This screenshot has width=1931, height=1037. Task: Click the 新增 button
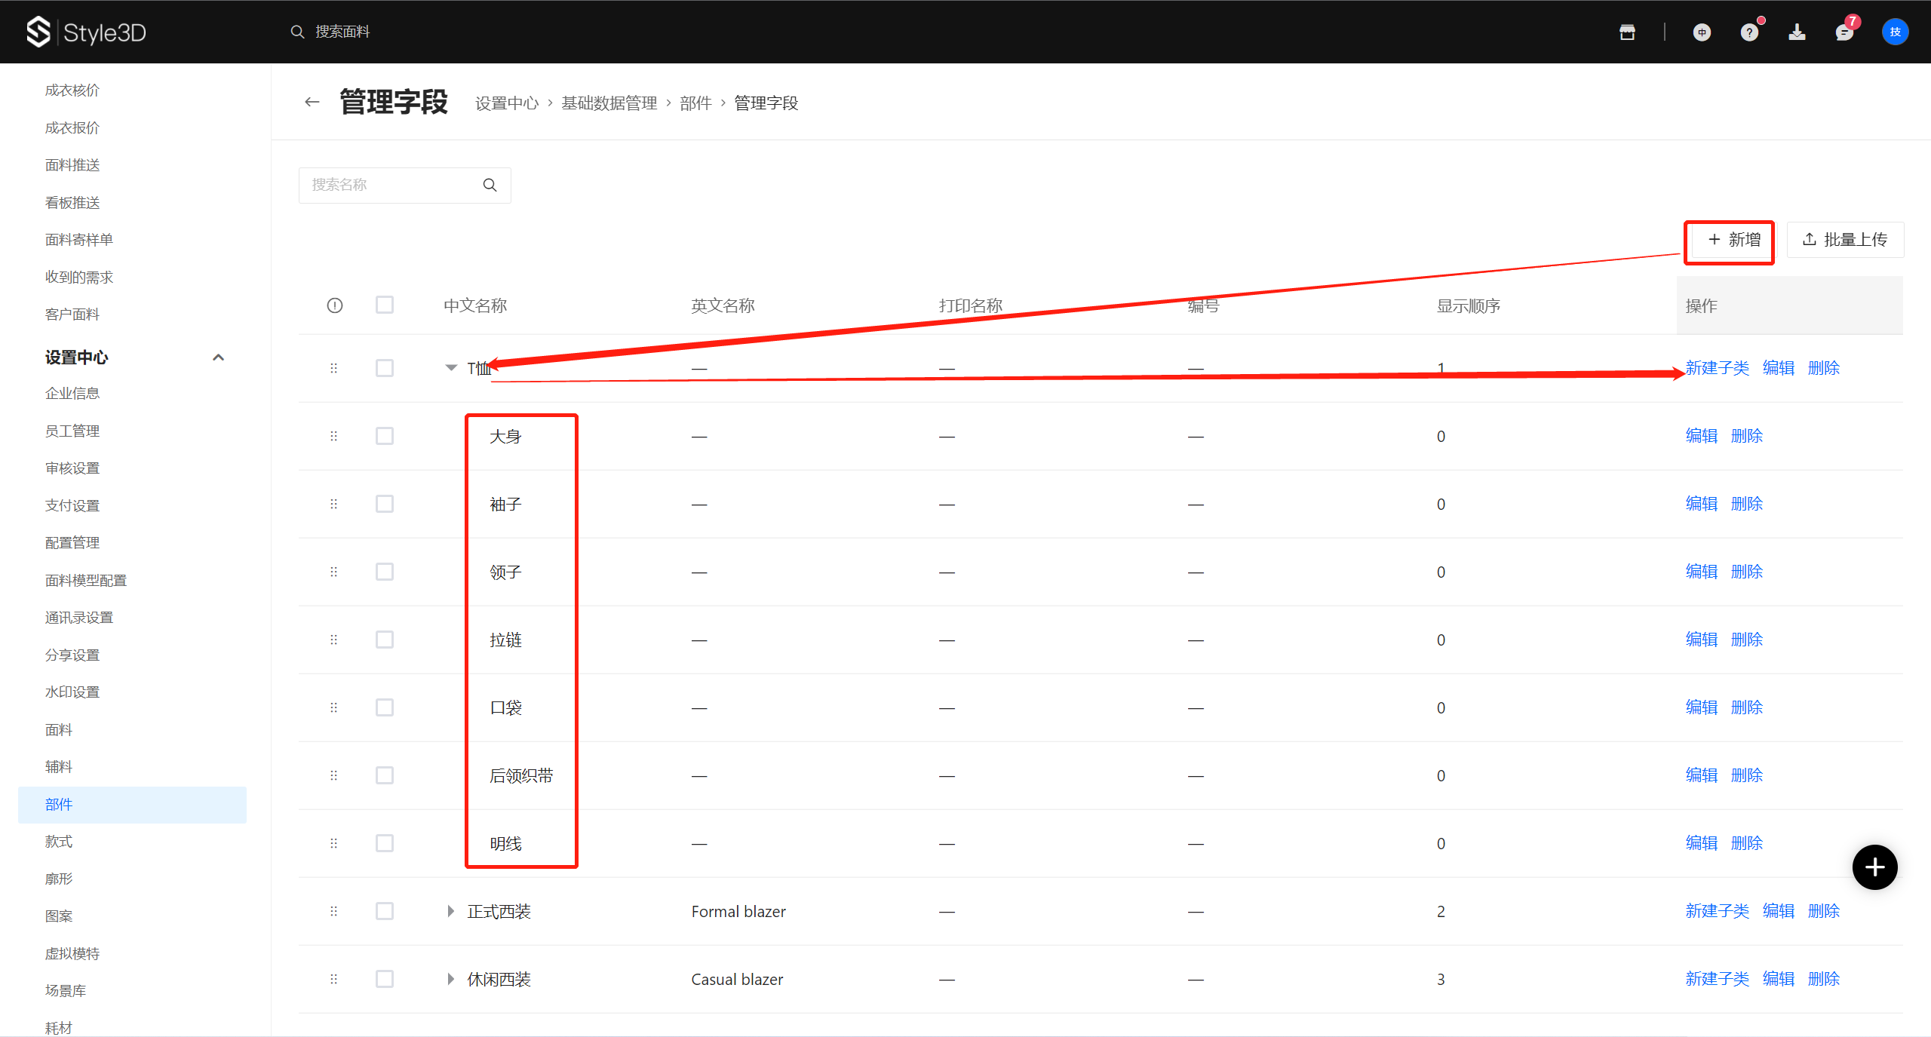(x=1733, y=240)
